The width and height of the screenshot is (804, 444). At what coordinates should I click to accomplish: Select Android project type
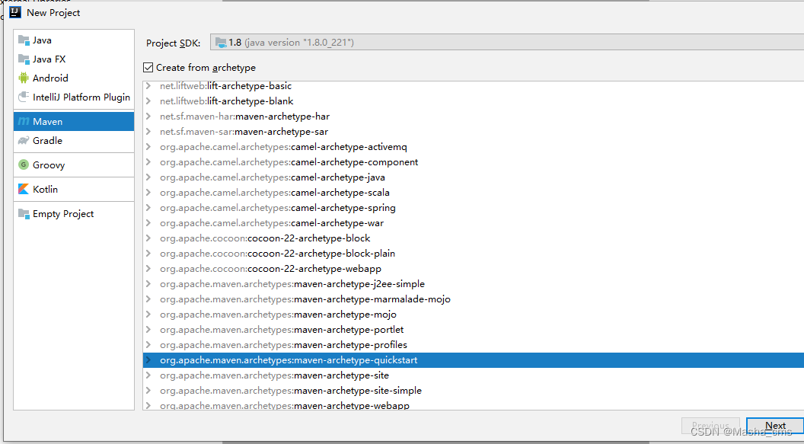click(x=74, y=78)
